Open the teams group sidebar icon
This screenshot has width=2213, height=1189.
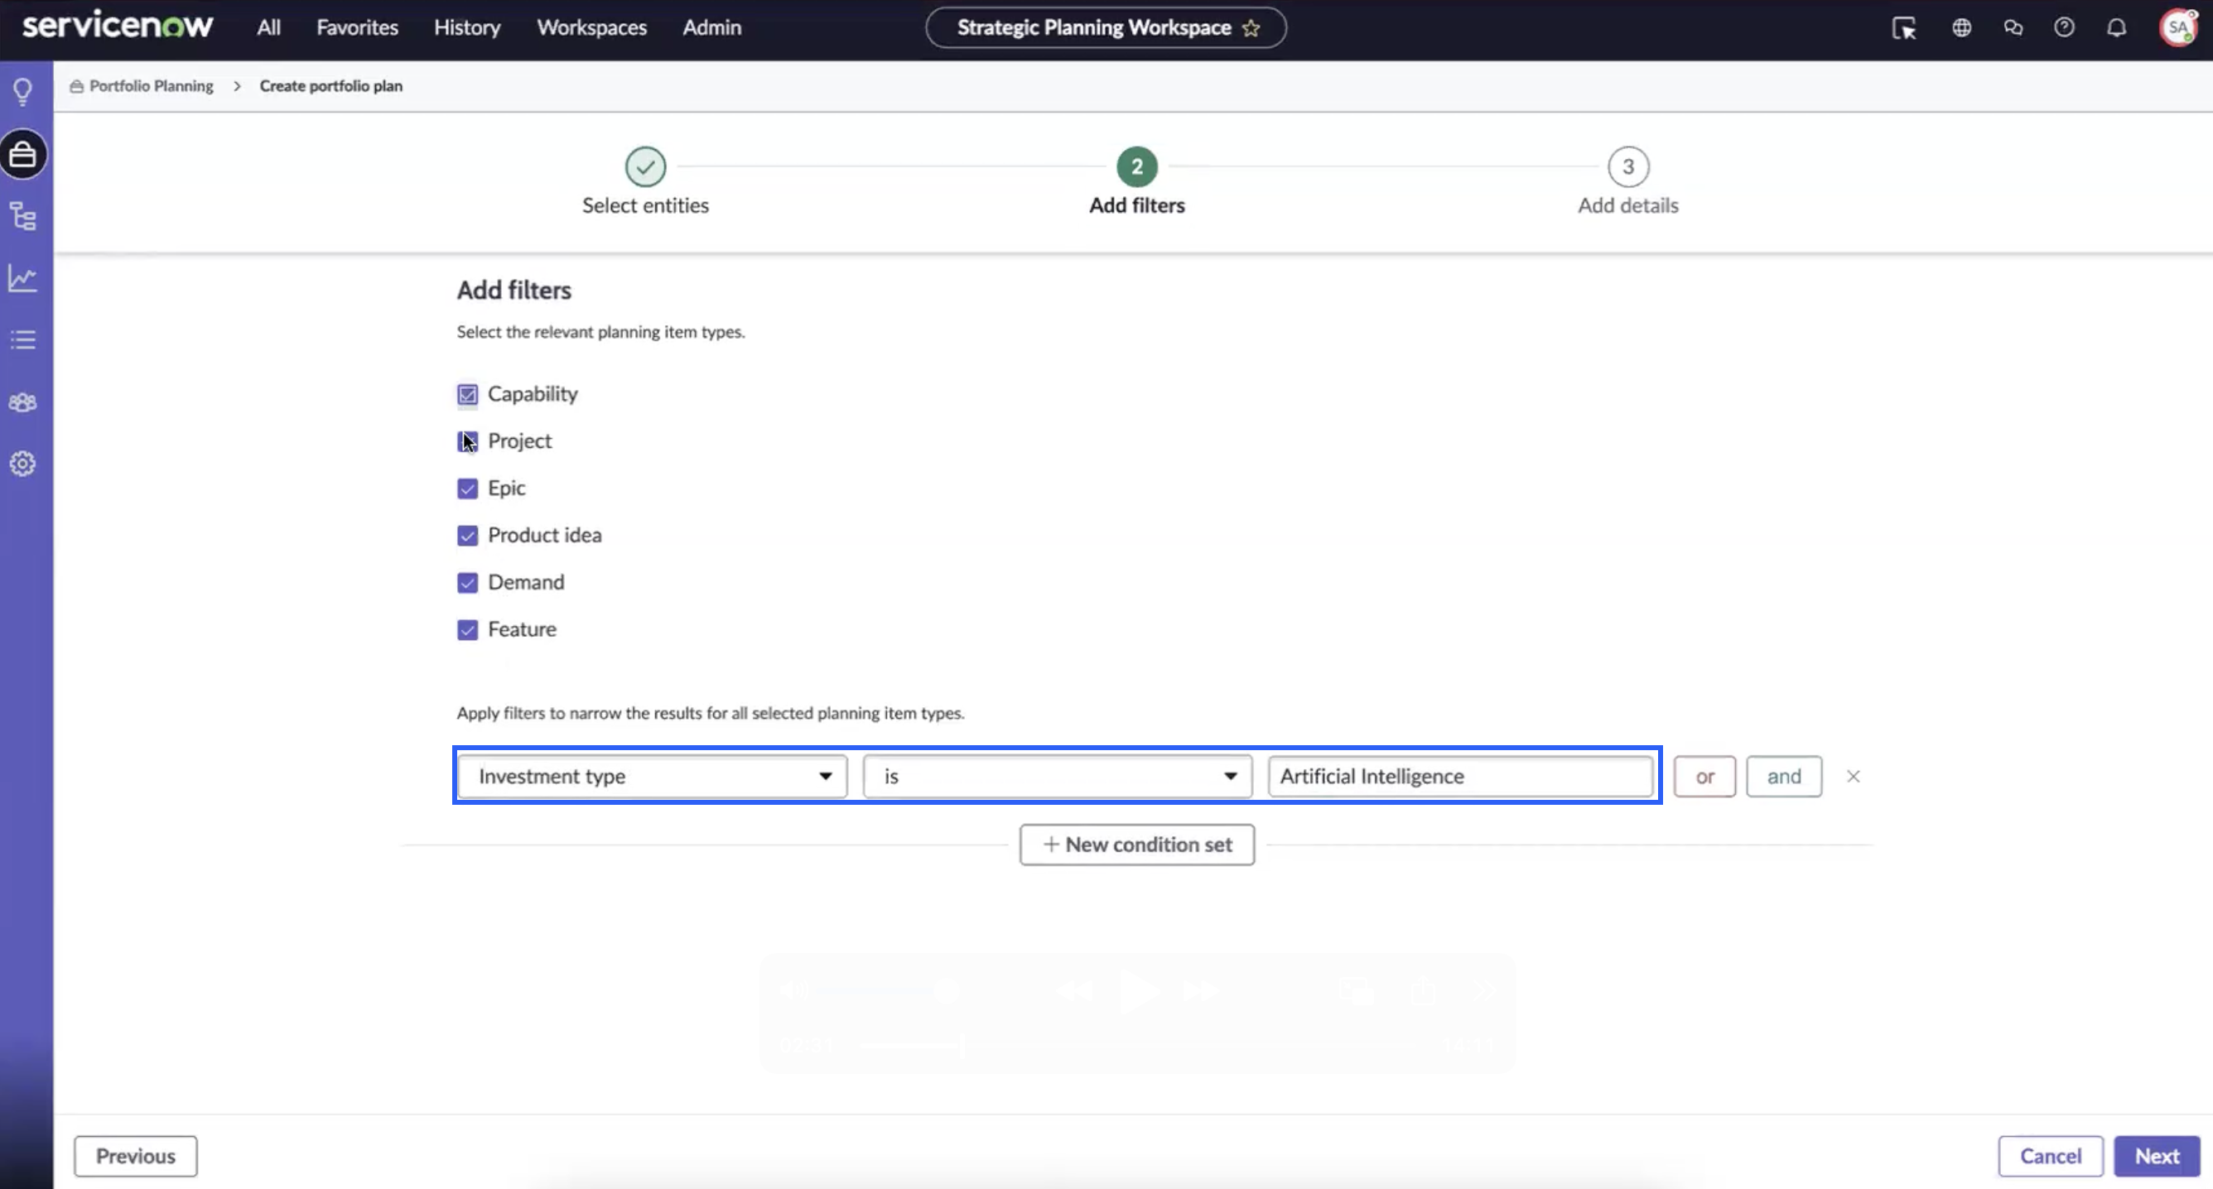click(x=23, y=402)
